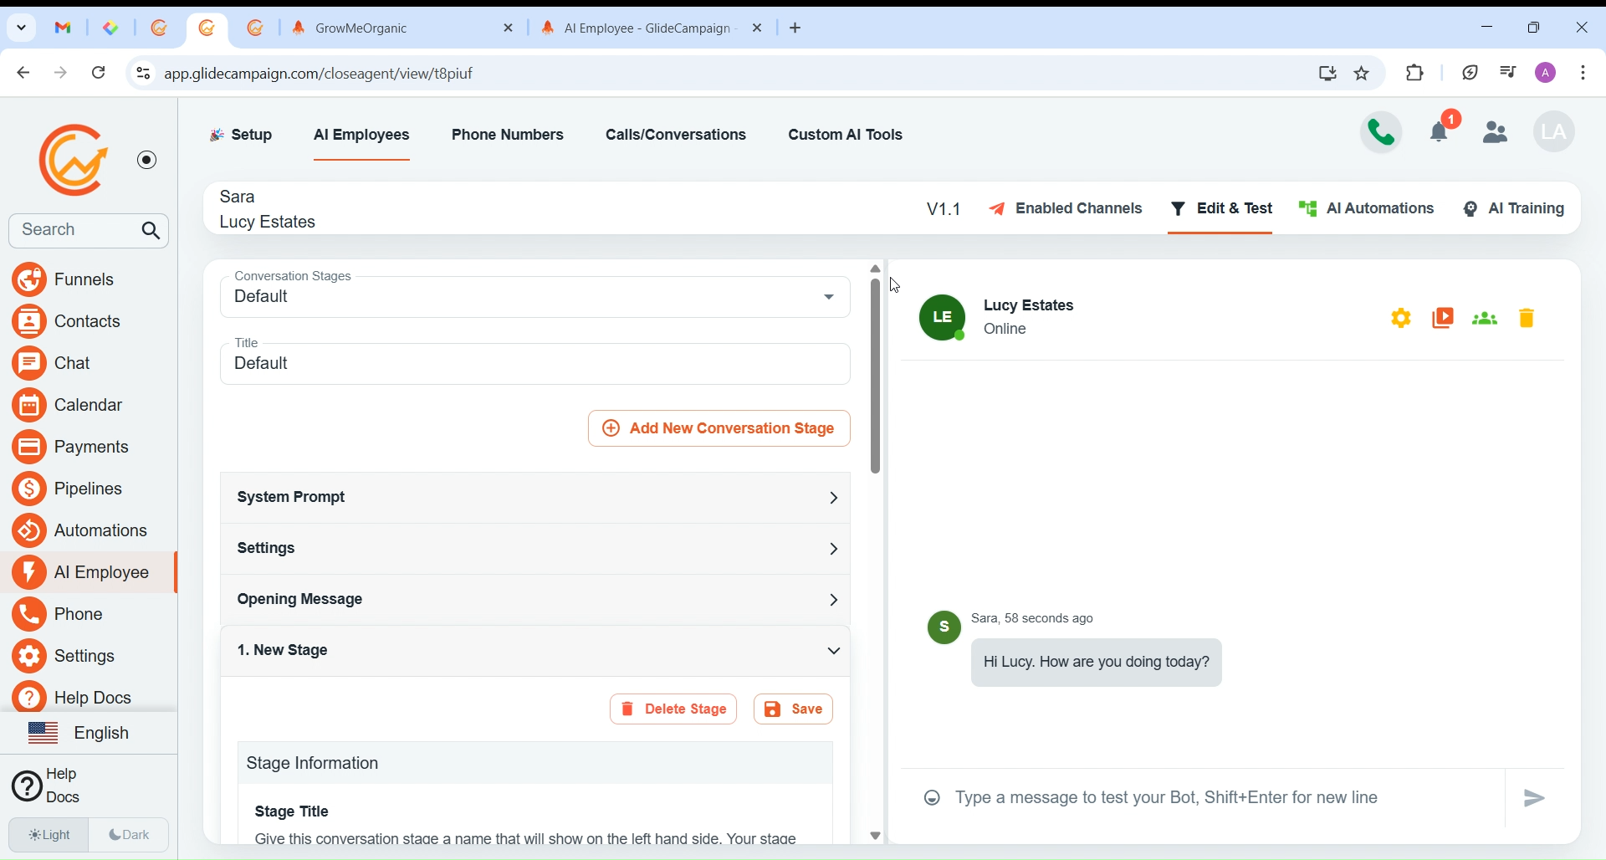Image resolution: width=1606 pixels, height=860 pixels.
Task: Switch to Dark theme
Action: [130, 835]
